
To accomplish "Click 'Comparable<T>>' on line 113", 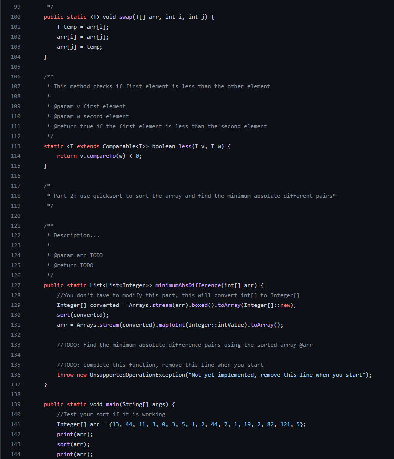I will (126, 146).
